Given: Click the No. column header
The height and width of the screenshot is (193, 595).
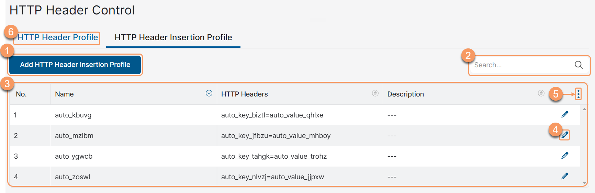Looking at the screenshot, I should [21, 94].
